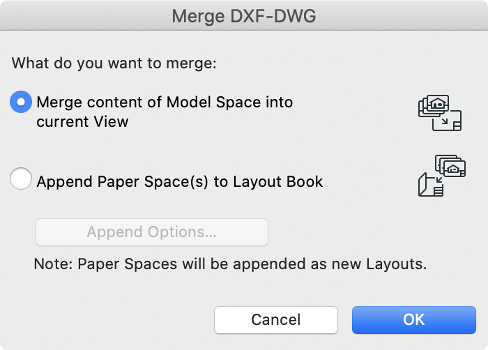The width and height of the screenshot is (488, 350).
Task: Click the note about Paper Spaces appended as Layouts
Action: coord(230,264)
